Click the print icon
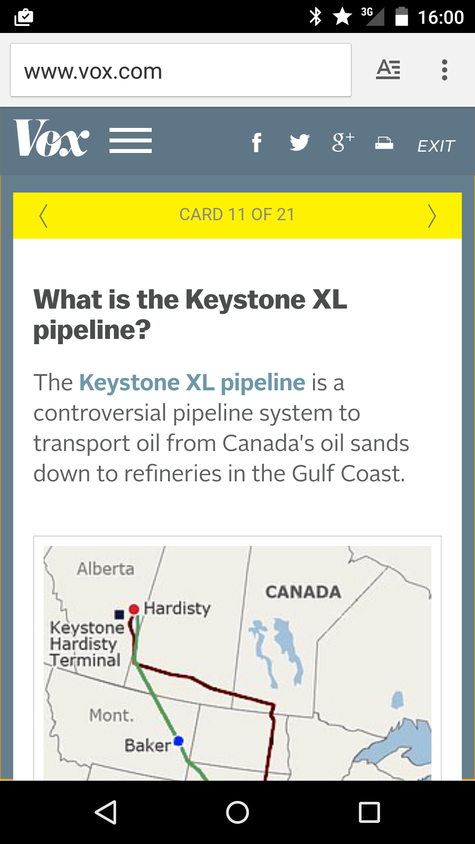This screenshot has width=475, height=844. (x=384, y=143)
